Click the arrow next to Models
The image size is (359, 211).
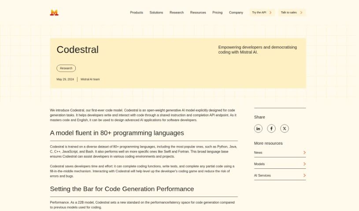tap(304, 164)
